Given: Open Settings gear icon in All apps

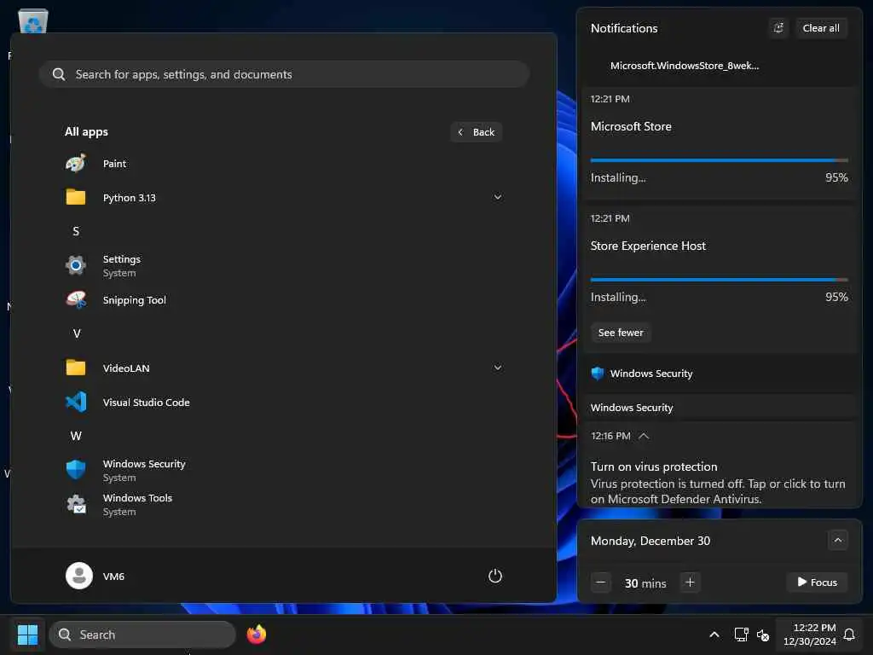Looking at the screenshot, I should point(76,266).
